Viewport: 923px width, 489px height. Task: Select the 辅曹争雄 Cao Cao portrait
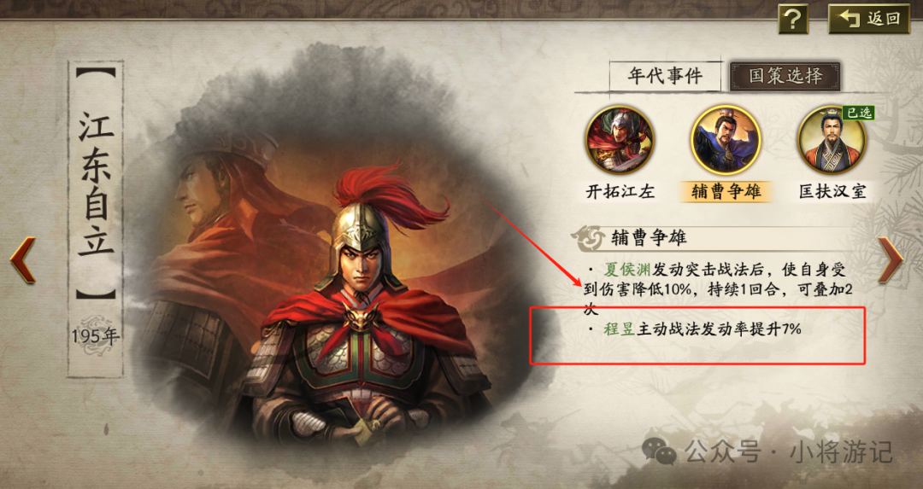[x=726, y=140]
